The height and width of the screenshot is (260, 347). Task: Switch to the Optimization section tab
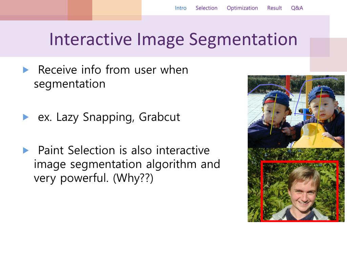[x=242, y=8]
